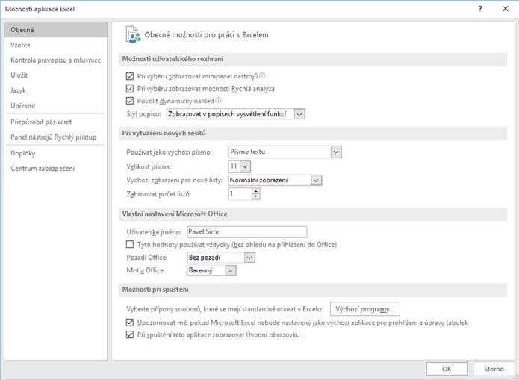Screen dimensions: 519x380
Task: Open Kontrola pravopisu a mluvnice category
Action: point(56,60)
